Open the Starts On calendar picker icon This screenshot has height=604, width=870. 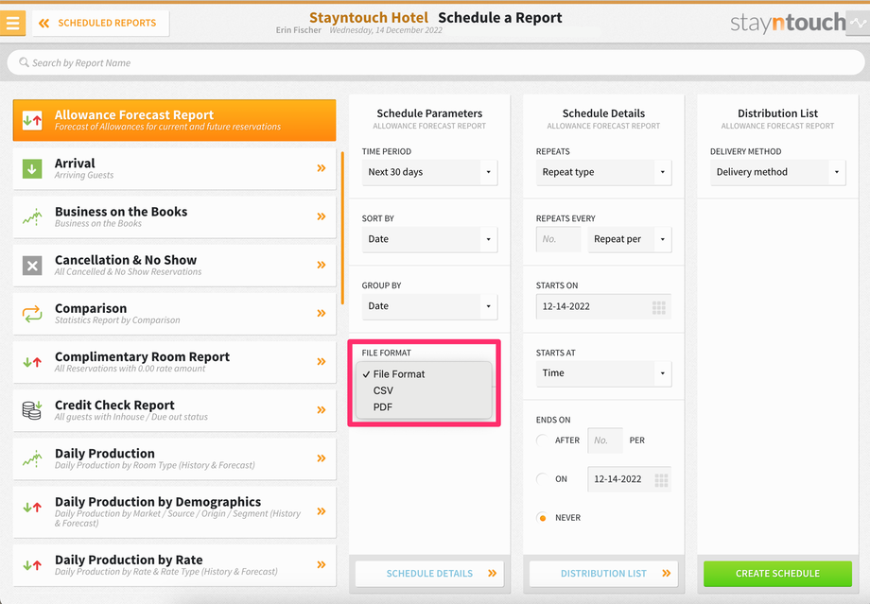click(658, 308)
